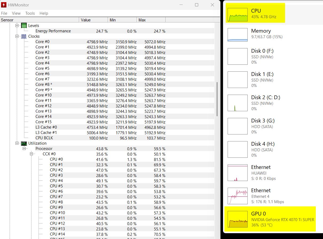This screenshot has height=239, width=323.
Task: Click the Utilization graph icon
Action: coord(24,143)
